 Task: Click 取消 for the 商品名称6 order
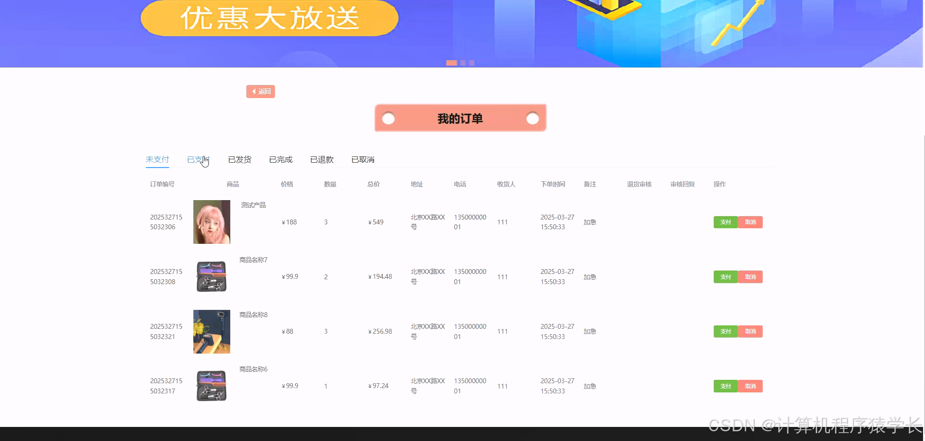point(750,386)
